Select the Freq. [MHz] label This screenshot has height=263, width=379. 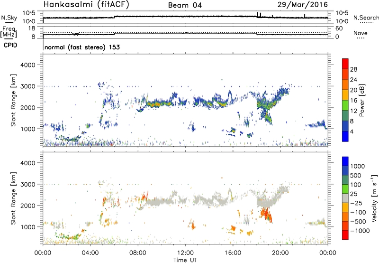(9, 32)
